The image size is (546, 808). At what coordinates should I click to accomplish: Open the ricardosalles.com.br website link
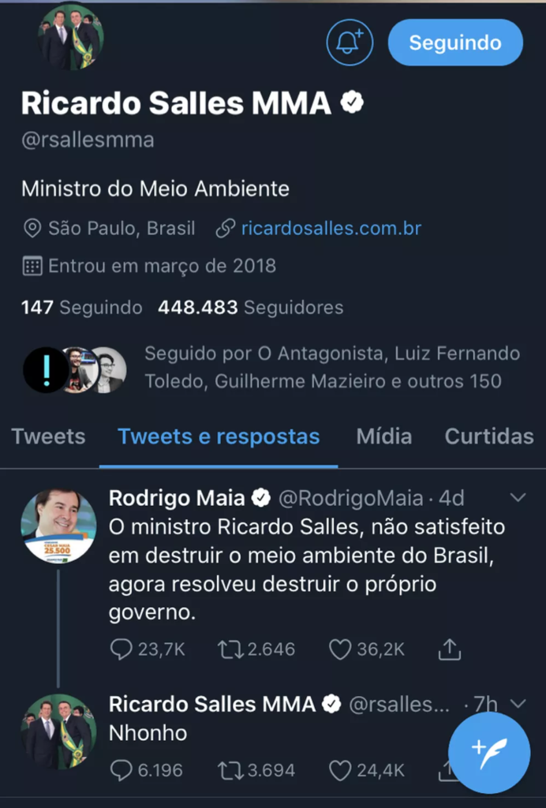click(x=331, y=229)
